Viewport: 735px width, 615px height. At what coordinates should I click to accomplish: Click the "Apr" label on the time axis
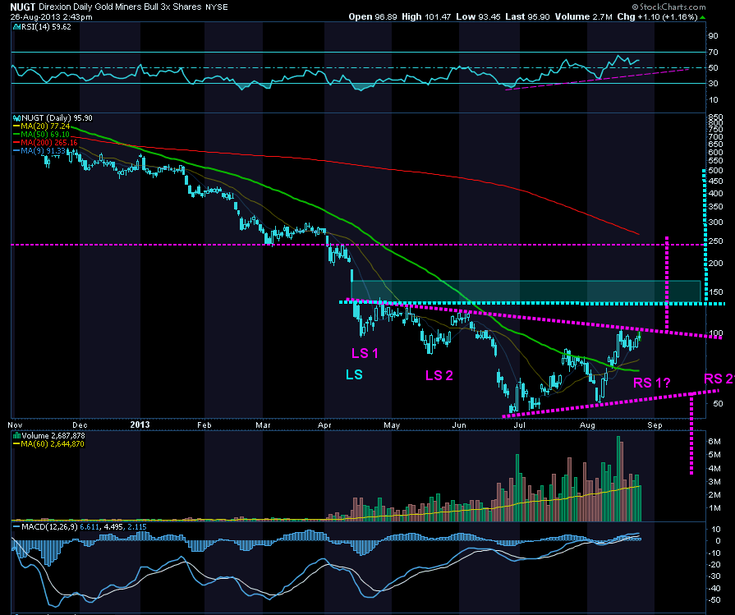coord(324,425)
